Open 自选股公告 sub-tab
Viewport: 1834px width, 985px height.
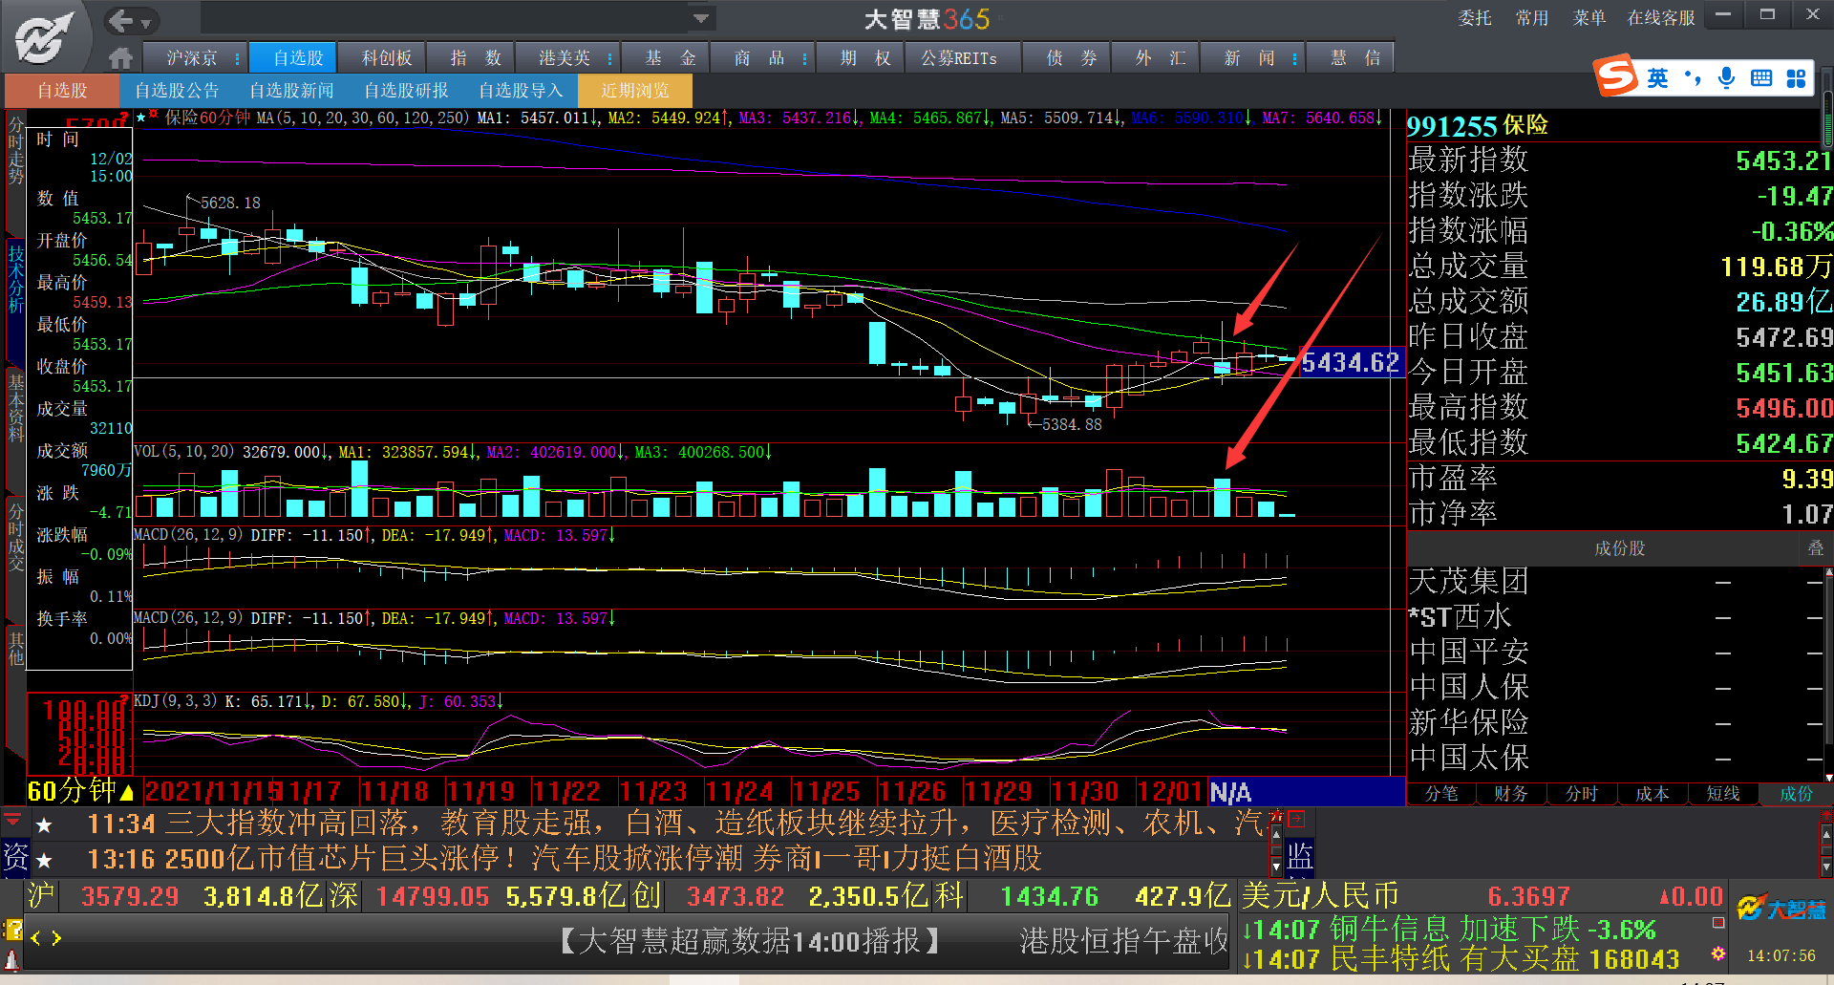(177, 91)
